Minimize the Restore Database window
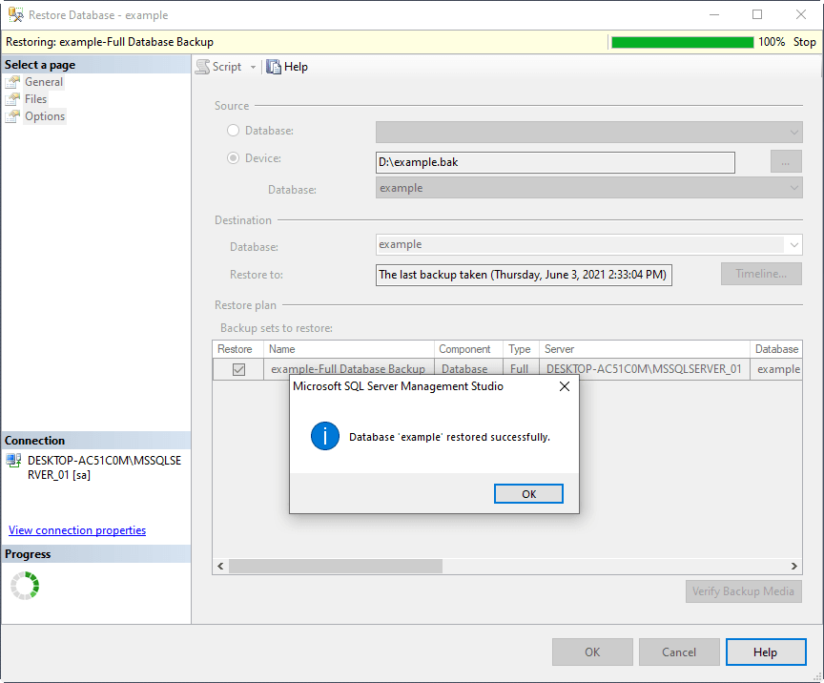This screenshot has width=824, height=683. pos(714,14)
